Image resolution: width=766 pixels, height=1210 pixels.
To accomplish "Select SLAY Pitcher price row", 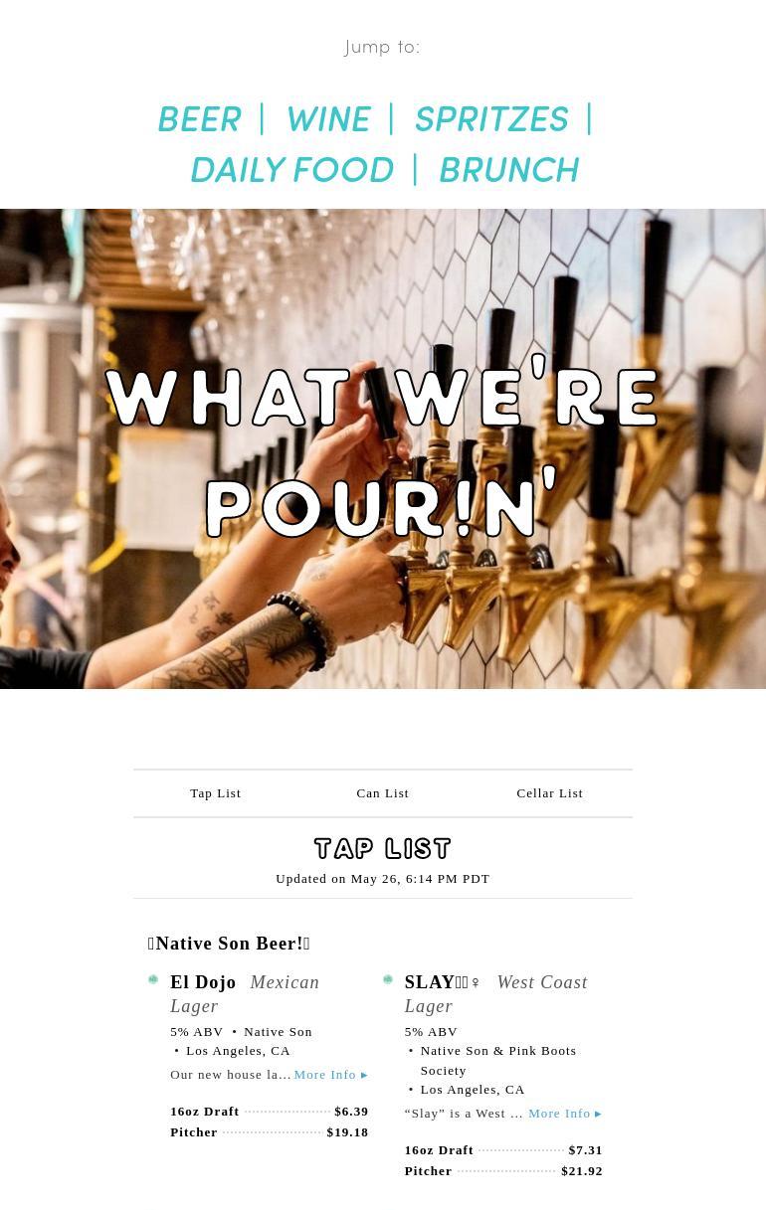I will click(x=503, y=1171).
